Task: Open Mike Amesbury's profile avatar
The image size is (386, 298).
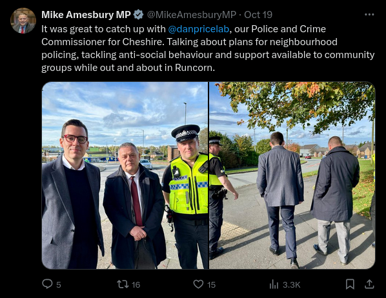Action: tap(23, 21)
